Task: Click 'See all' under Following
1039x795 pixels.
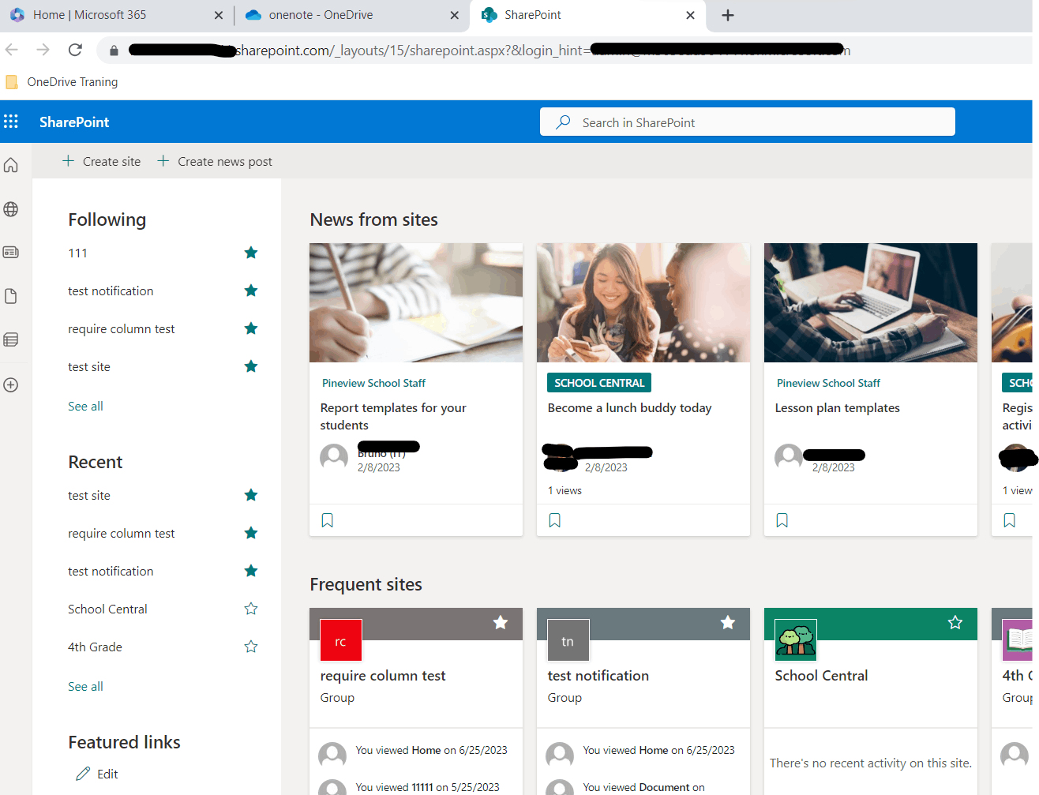Action: 85,407
